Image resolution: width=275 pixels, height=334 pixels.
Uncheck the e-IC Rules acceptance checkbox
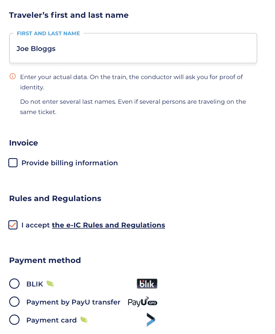(13, 225)
